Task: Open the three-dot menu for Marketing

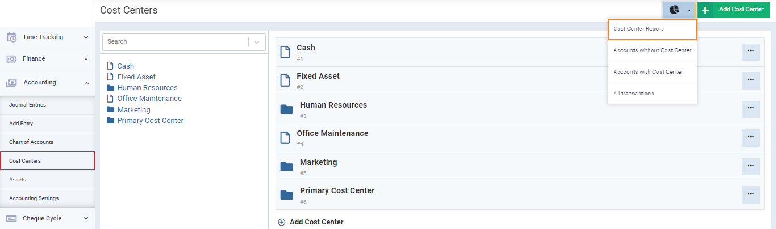Action: point(750,166)
